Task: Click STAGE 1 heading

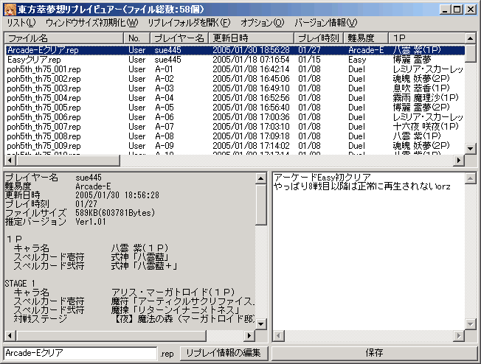Action: (x=20, y=284)
